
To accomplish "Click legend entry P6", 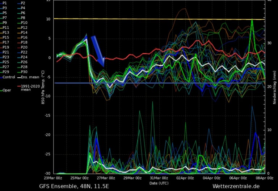I will pos(23,13).
